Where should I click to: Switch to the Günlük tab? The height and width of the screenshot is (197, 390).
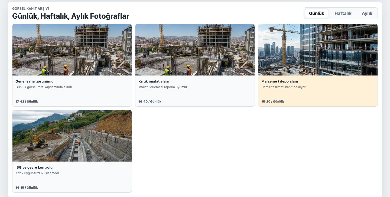(x=317, y=13)
